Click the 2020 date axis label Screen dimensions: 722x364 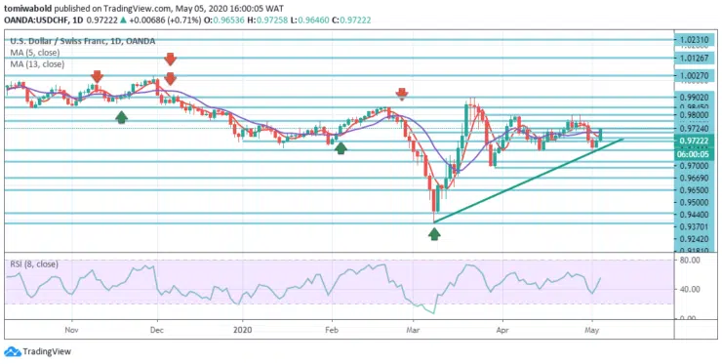(x=243, y=330)
